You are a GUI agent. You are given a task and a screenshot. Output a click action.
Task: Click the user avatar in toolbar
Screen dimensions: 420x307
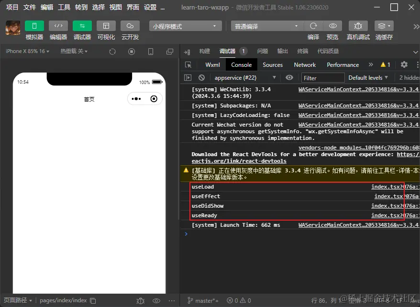(13, 28)
